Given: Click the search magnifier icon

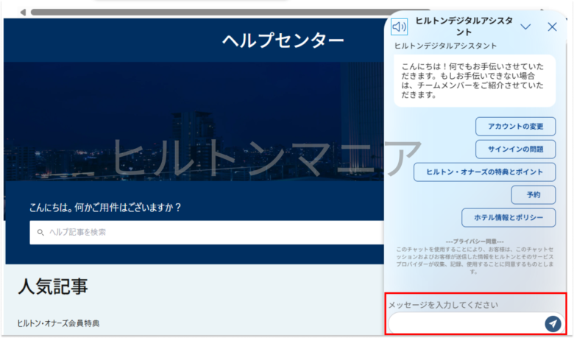Looking at the screenshot, I should [40, 233].
